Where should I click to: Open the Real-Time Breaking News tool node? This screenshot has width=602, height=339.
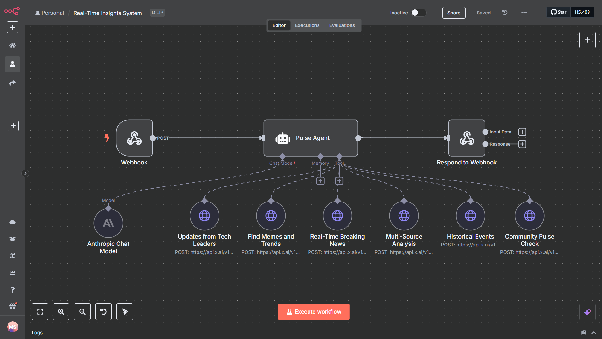pos(337,215)
